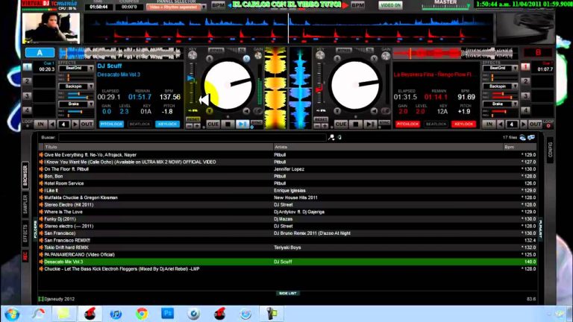Click deck A loop OUT button

(x=87, y=124)
